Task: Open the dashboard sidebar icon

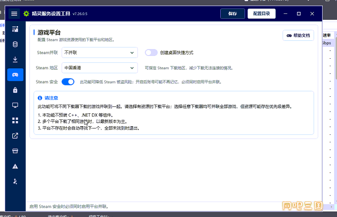Action: [15, 29]
